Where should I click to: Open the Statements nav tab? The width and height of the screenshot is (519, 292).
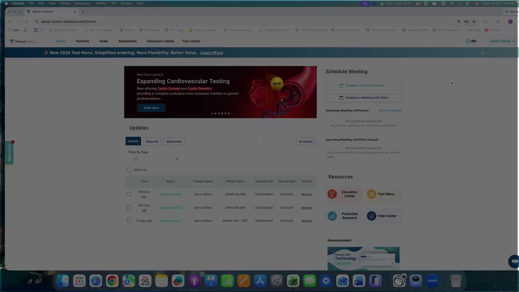128,41
